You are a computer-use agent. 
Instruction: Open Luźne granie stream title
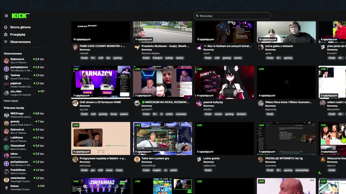(211, 158)
